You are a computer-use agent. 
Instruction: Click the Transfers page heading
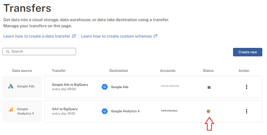[x=27, y=8]
